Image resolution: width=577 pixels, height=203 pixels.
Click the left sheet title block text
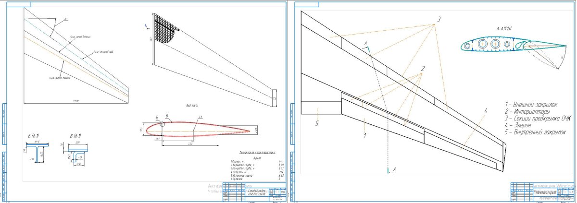click(256, 193)
